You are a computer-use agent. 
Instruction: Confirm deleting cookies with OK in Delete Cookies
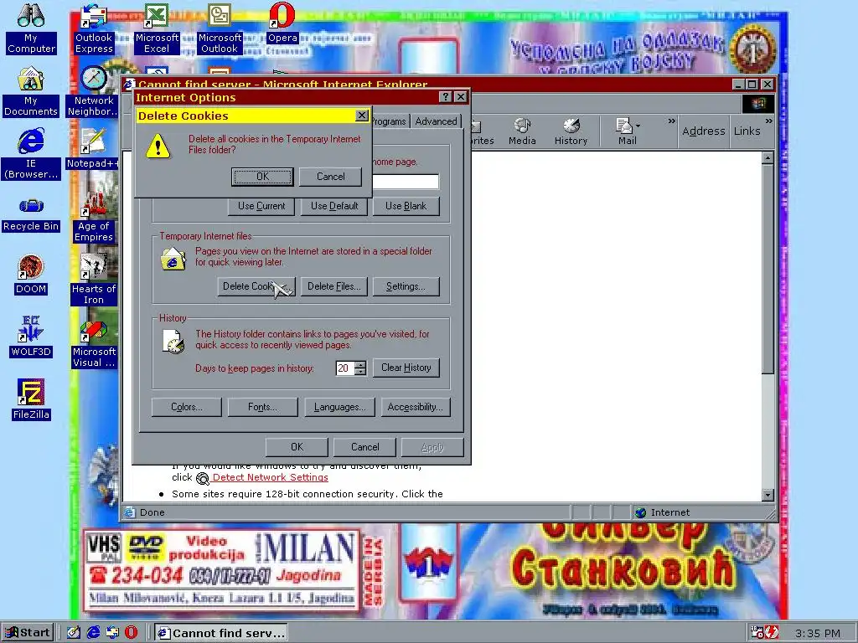[x=262, y=177]
